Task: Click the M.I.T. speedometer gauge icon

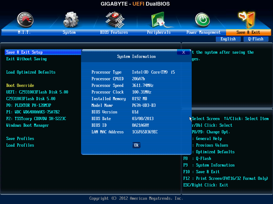Action: coord(25,20)
